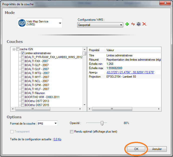Click the 0,0 Ko configuration size link
Screen dimensions: 173x157
click(57, 139)
